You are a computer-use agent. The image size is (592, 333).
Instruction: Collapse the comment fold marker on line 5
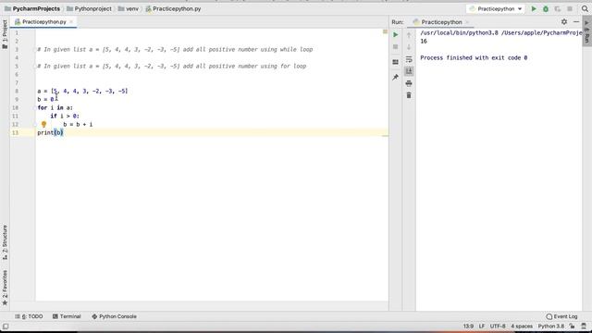click(x=35, y=66)
